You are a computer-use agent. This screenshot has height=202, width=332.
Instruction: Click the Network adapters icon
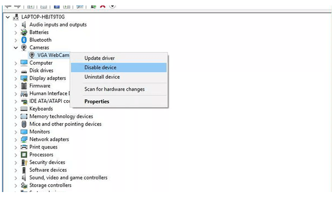coord(24,140)
